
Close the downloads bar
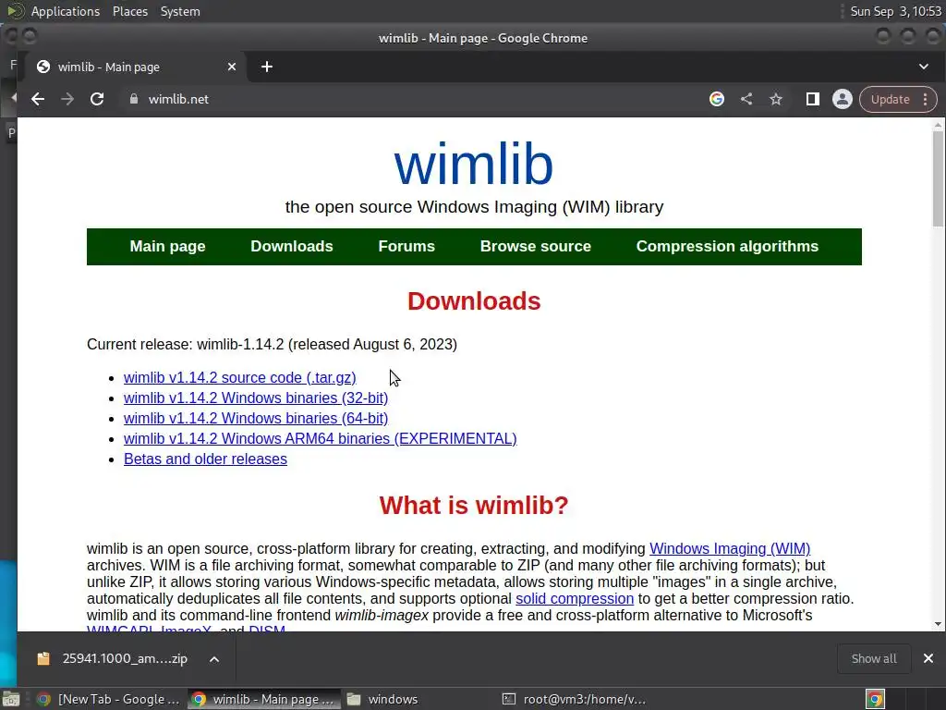[x=928, y=658]
